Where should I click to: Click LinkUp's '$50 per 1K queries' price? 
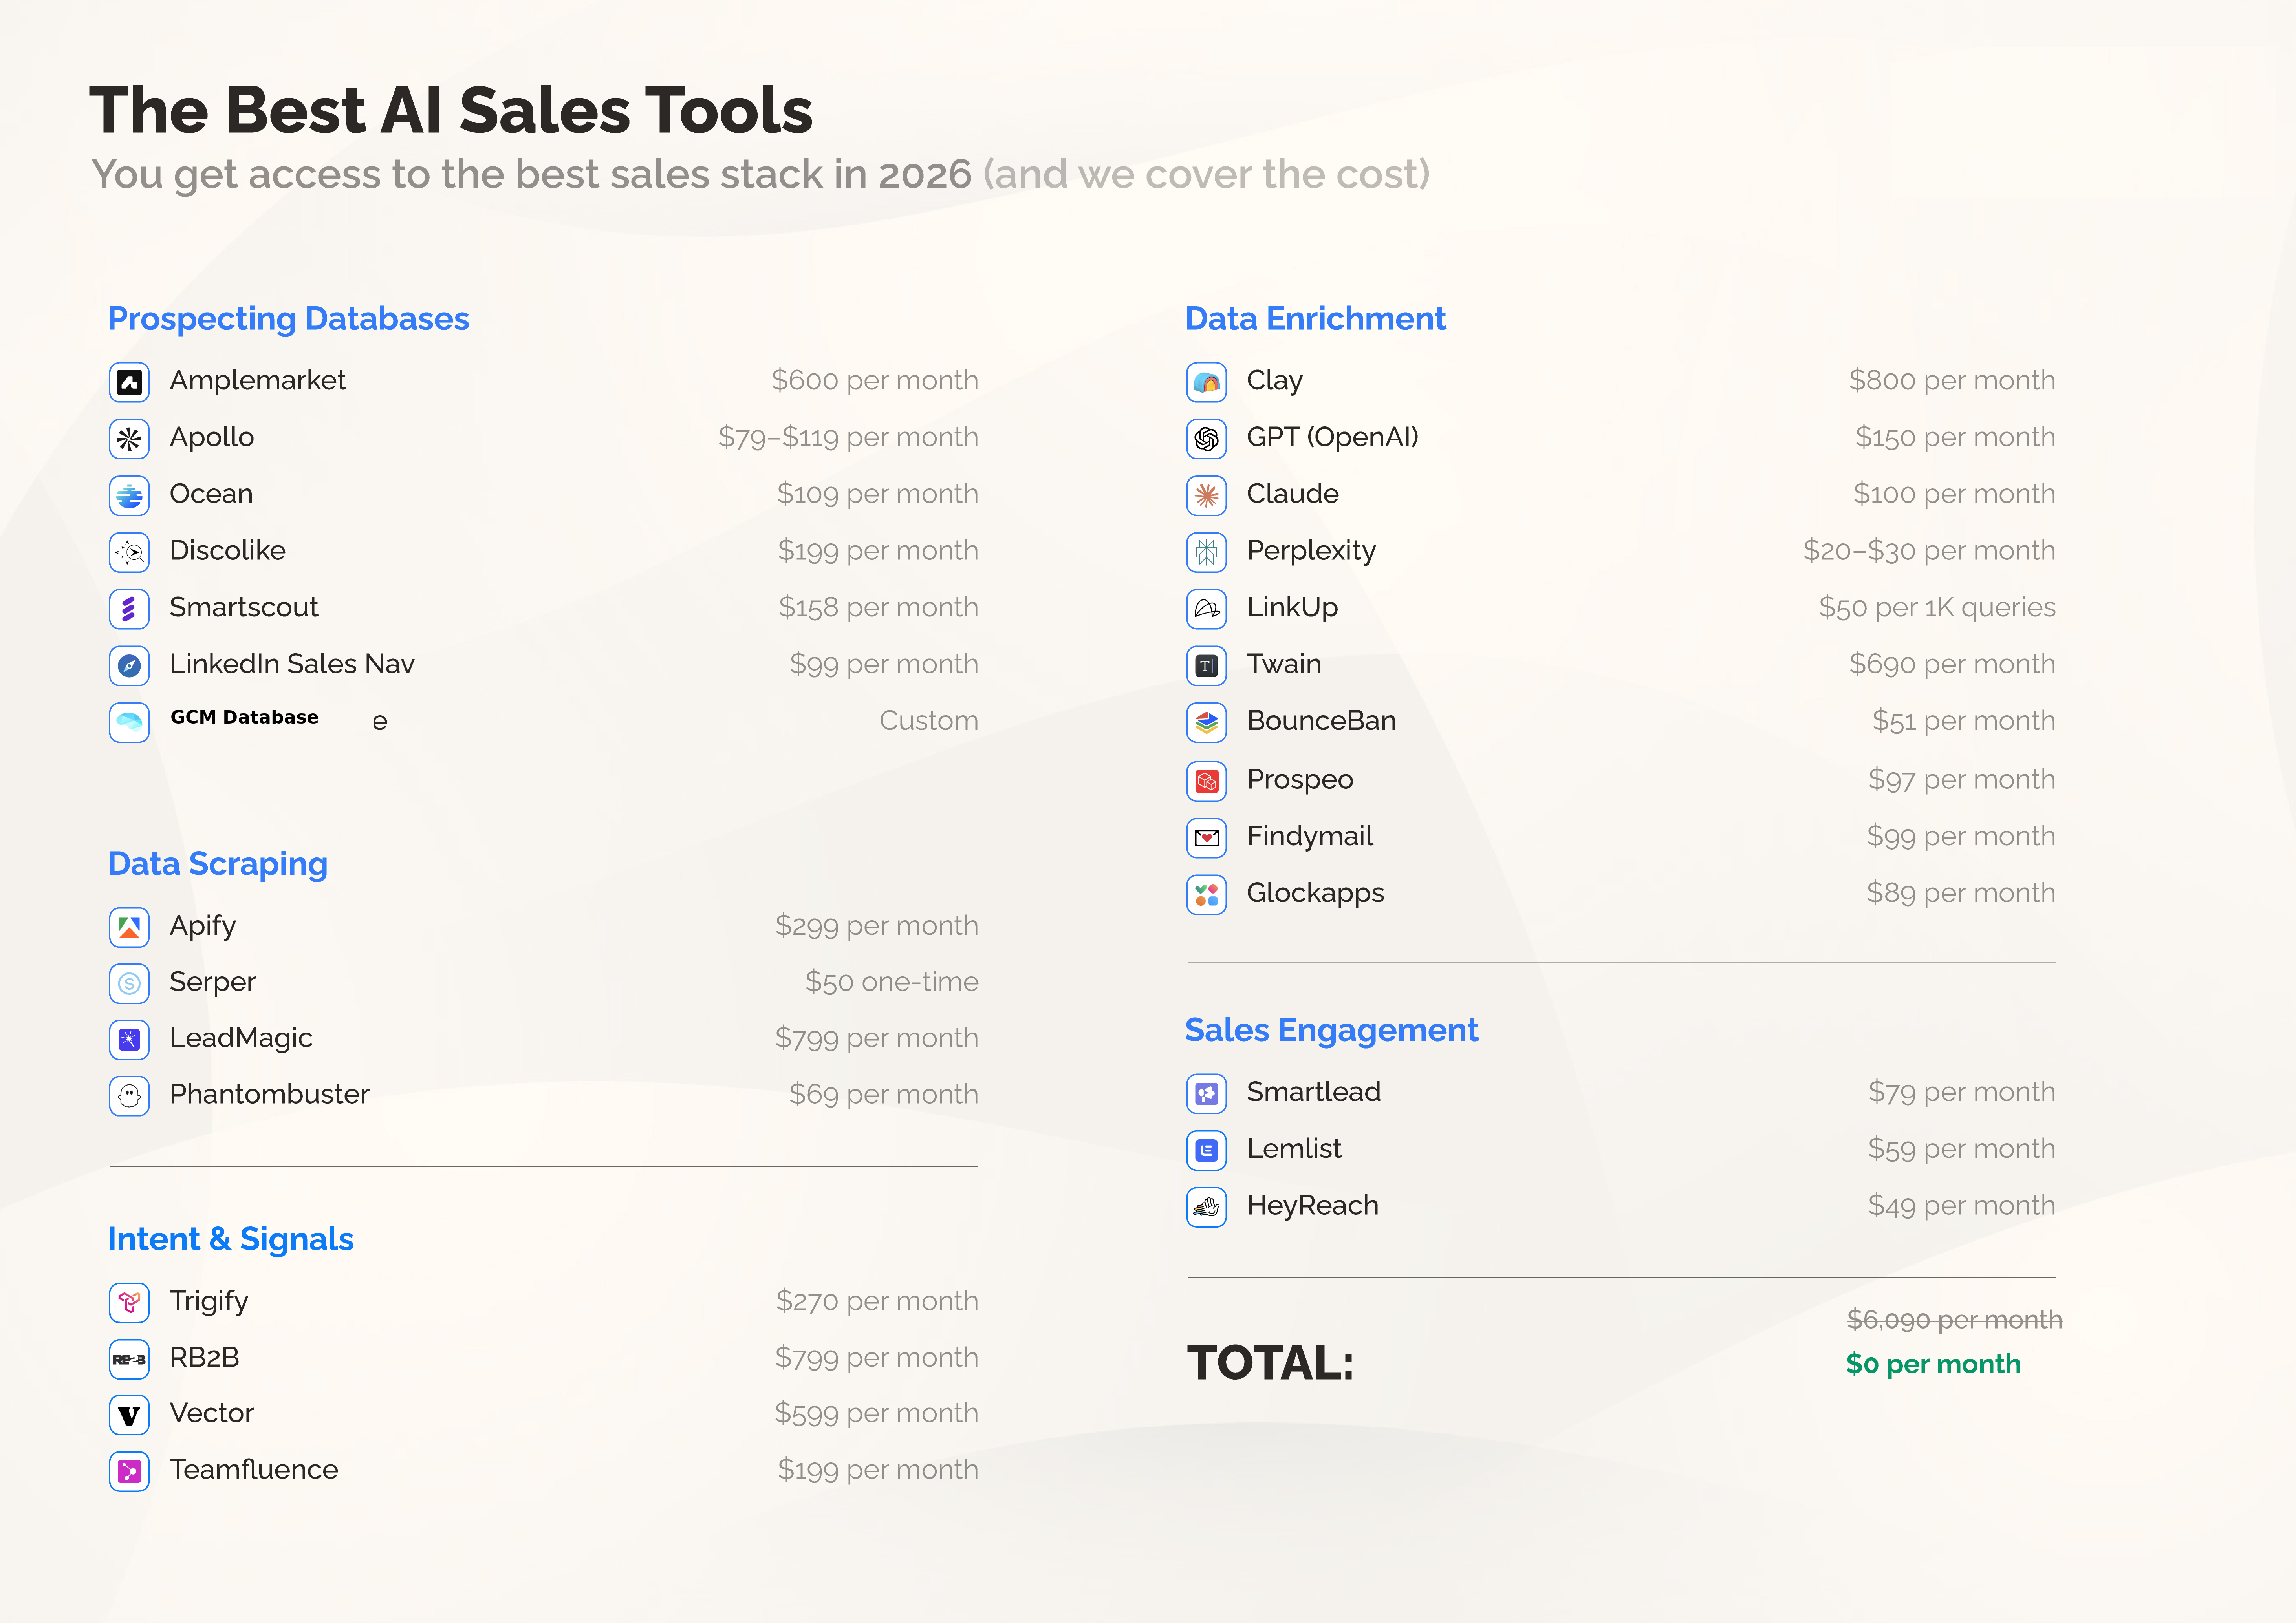click(x=1937, y=608)
